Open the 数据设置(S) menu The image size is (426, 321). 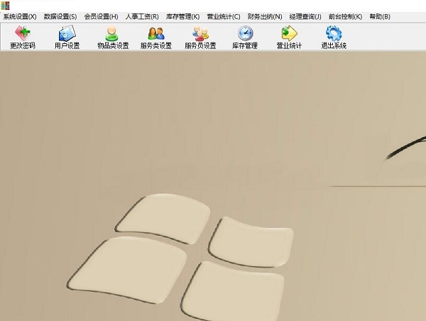tap(60, 16)
